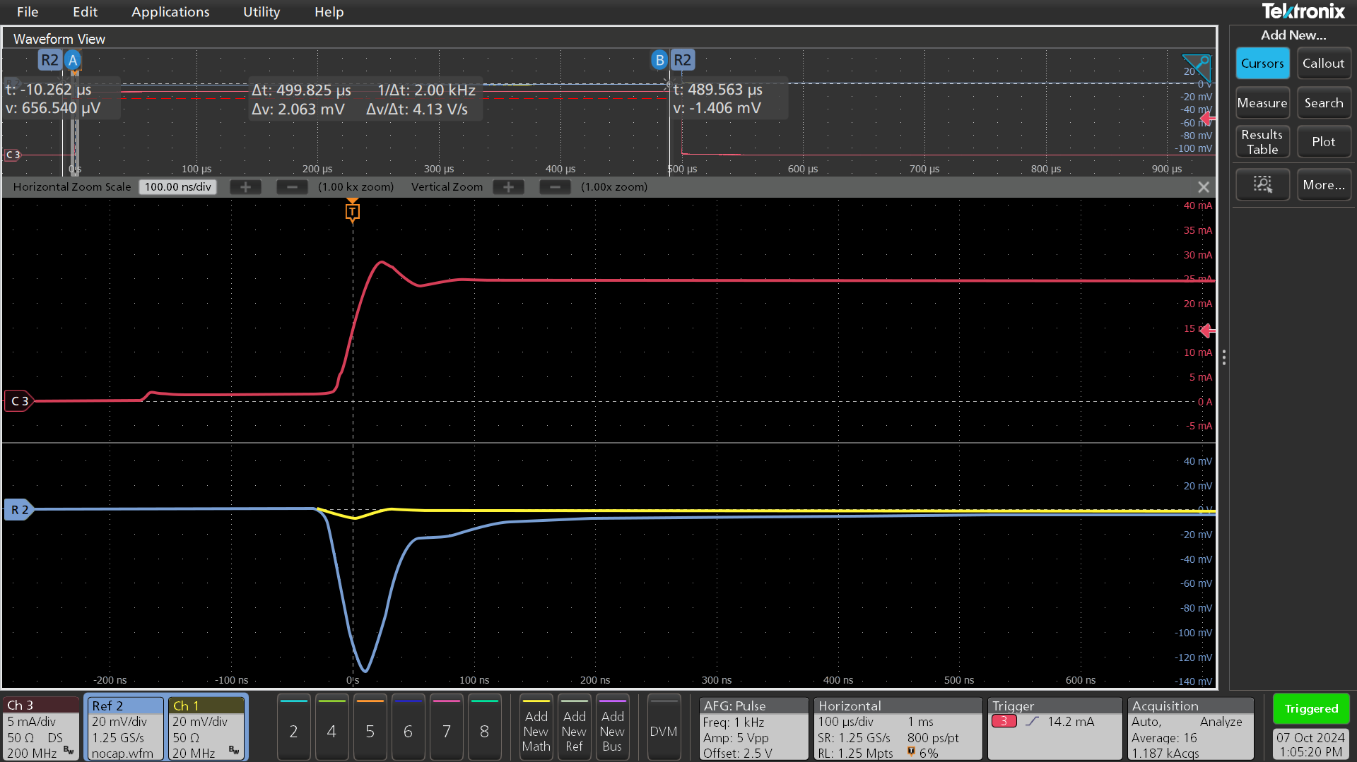Open the Ch 1 settings badge
Viewport: 1357px width, 762px height.
(206, 728)
